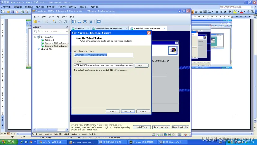This screenshot has height=145, width=257.
Task: Open VMware Edit menu
Action: point(44,16)
